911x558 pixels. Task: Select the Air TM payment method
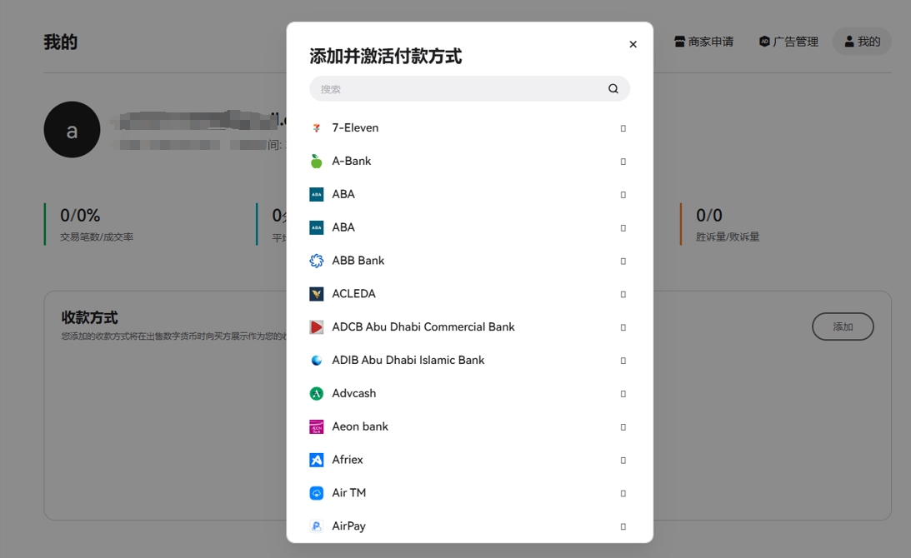click(349, 493)
